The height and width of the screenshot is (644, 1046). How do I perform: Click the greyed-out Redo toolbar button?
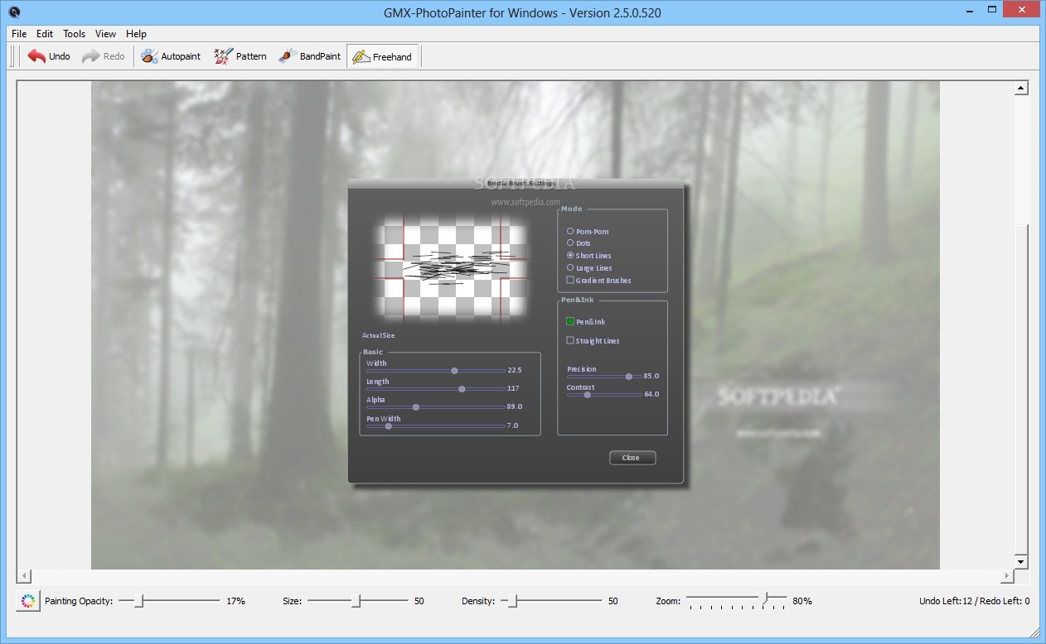coord(104,56)
